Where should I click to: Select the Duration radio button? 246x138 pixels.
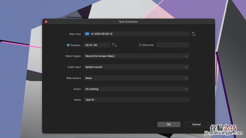68,45
